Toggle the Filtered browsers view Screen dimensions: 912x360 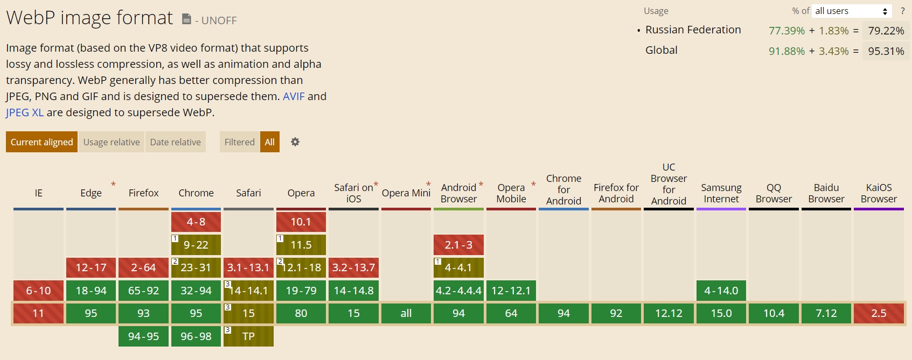[x=239, y=142]
